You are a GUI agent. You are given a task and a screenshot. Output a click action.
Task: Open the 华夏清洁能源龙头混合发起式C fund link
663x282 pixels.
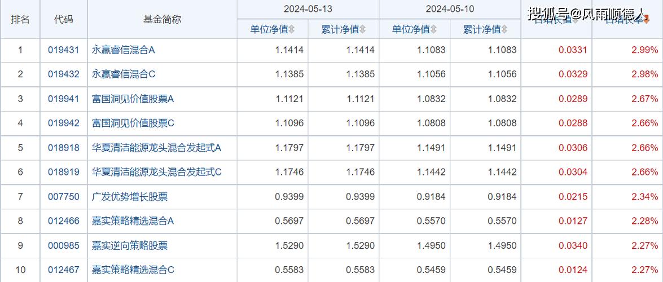156,172
